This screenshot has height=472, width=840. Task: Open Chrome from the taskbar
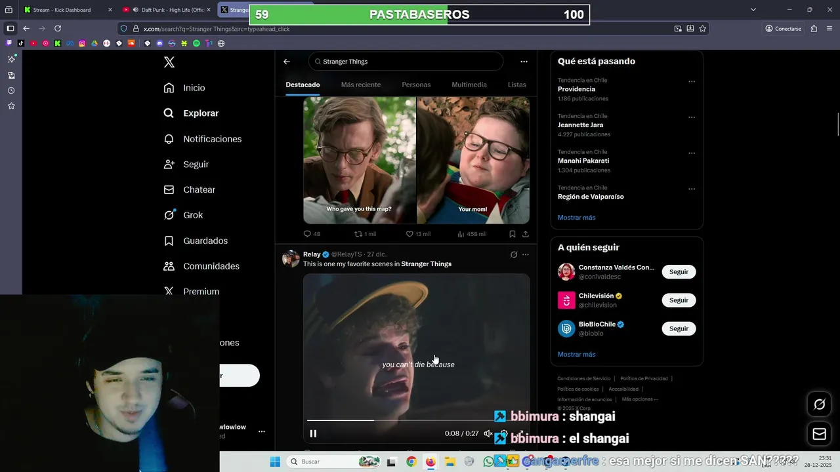pos(411,462)
